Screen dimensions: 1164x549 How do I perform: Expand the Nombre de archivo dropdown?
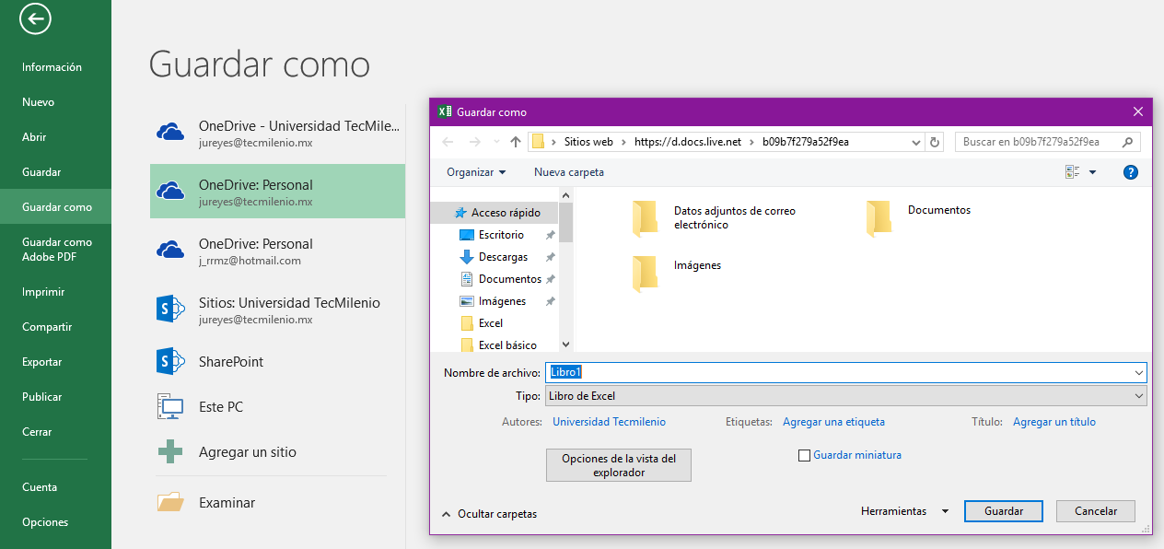click(1140, 372)
